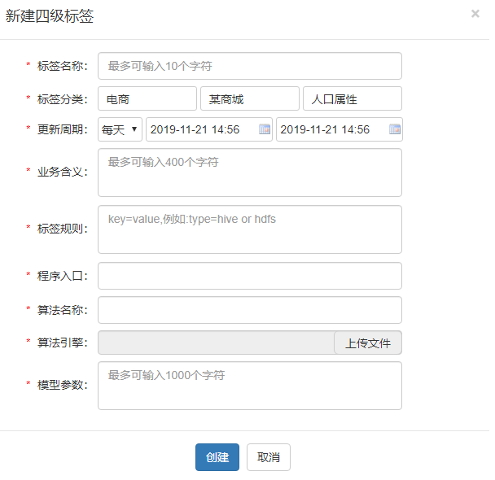Select the 电商 category box

(147, 98)
